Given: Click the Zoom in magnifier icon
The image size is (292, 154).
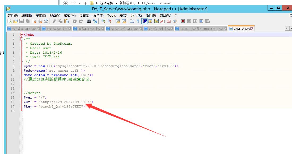Looking at the screenshot, I should coord(103,21).
